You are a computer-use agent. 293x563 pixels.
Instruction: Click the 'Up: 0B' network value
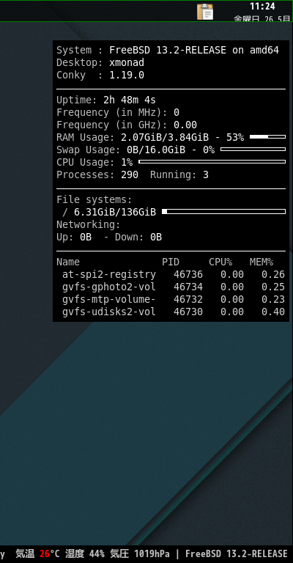pos(74,238)
